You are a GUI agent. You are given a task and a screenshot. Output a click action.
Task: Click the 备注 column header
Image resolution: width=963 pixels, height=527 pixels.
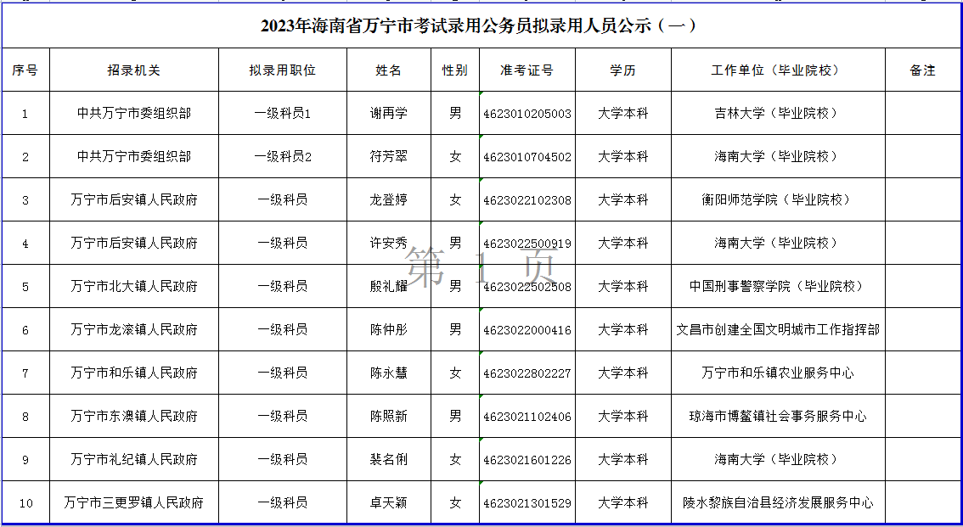click(922, 70)
